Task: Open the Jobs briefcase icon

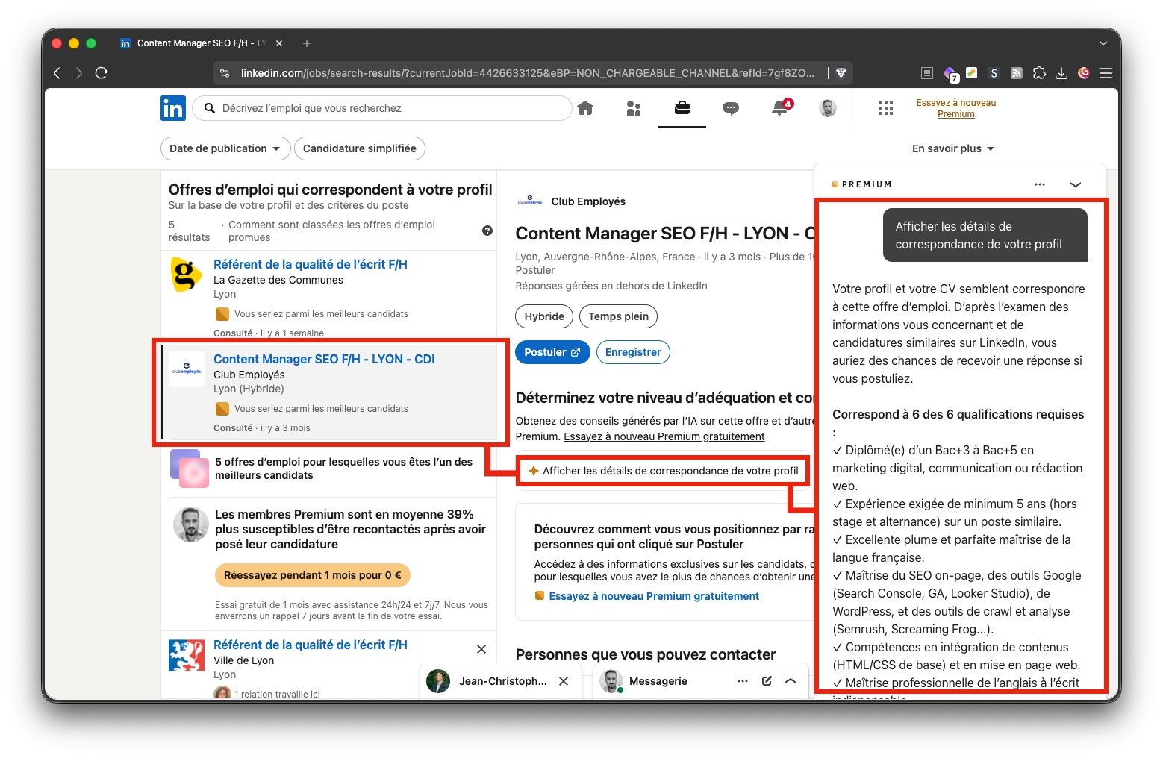Action: [x=682, y=108]
